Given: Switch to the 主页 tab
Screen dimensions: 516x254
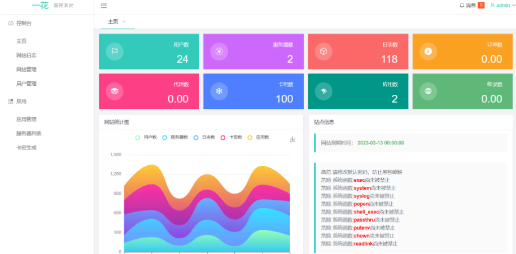Looking at the screenshot, I should pyautogui.click(x=113, y=21).
